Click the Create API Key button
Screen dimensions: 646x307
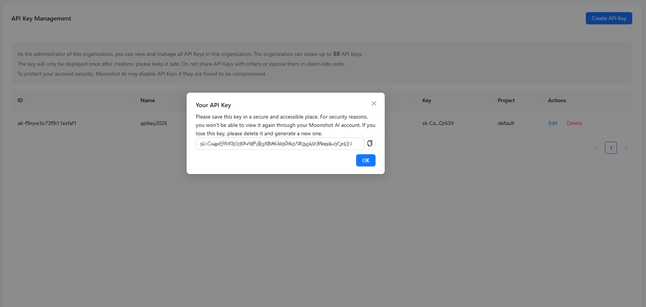[609, 18]
